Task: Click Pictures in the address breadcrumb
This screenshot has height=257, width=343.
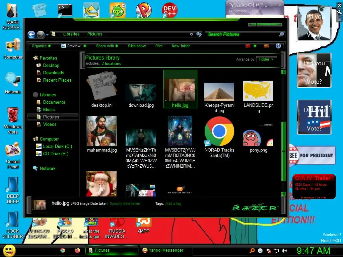Action: (x=95, y=34)
